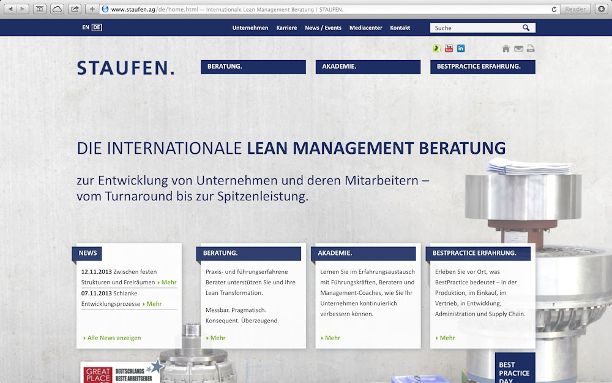Click Mehr in BESTPRACTICE ERFAHRUNG. card
Image resolution: width=612 pixels, height=383 pixels.
tap(446, 338)
